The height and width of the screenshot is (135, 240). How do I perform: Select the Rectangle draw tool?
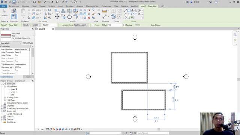(x=129, y=10)
